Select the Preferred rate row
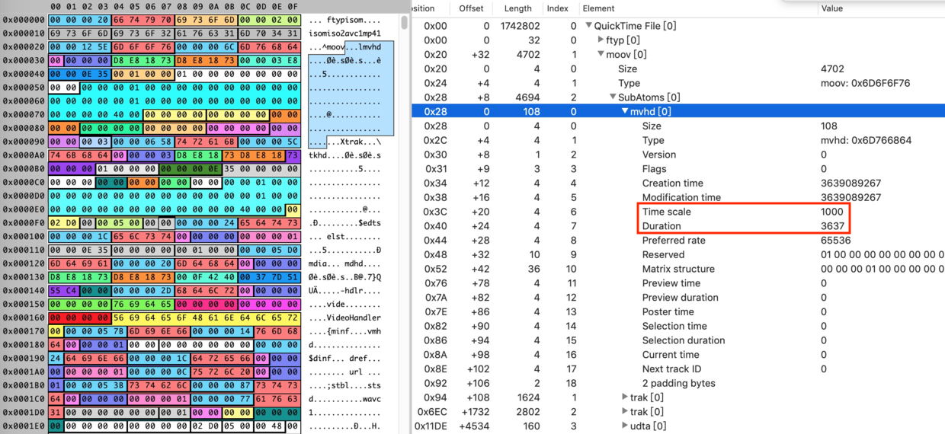 click(x=678, y=240)
